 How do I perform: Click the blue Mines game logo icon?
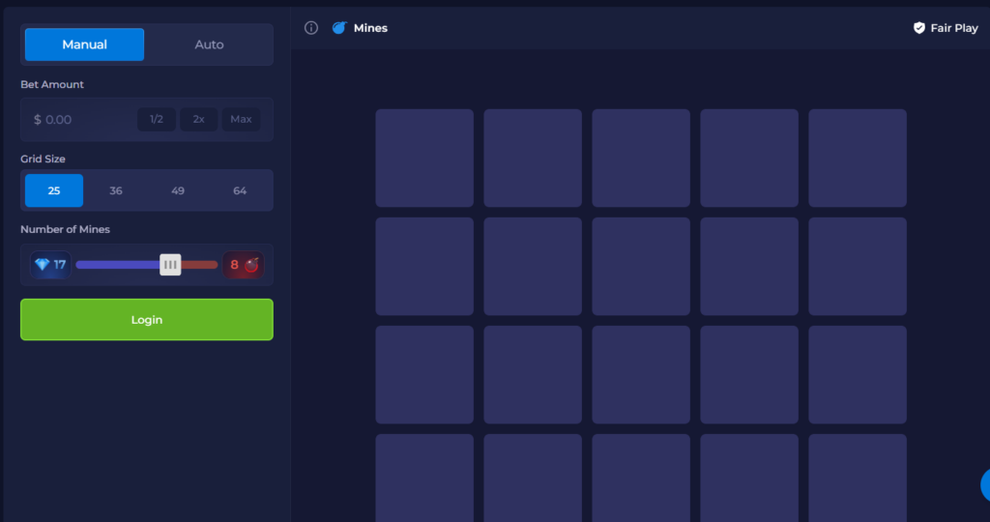tap(339, 28)
